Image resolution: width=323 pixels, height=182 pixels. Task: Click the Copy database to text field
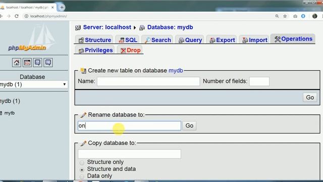pyautogui.click(x=129, y=154)
